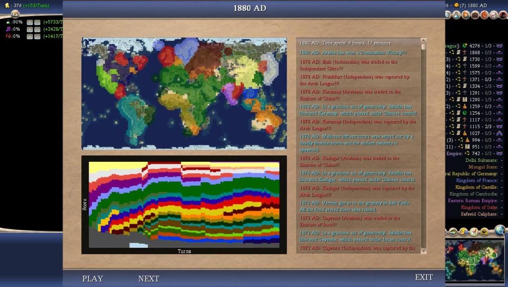
Task: Click the gold coin in the date bar
Action: click(x=456, y=5)
